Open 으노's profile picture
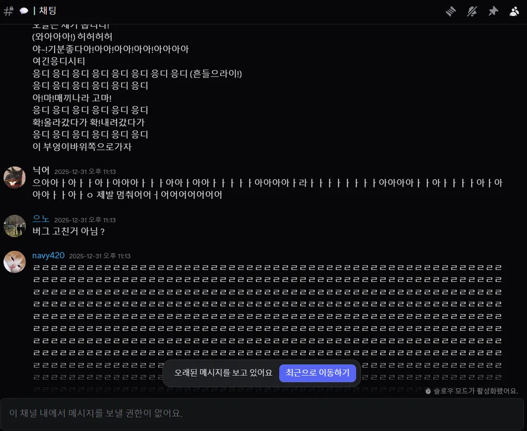The image size is (527, 431). click(x=14, y=225)
